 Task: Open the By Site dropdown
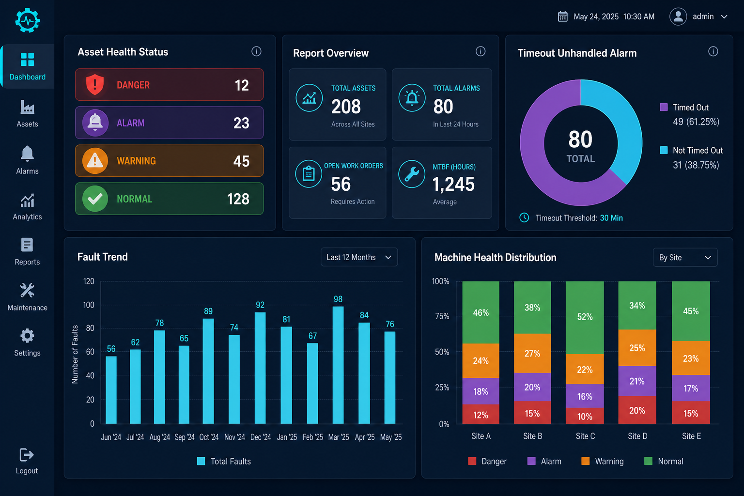[x=685, y=258]
